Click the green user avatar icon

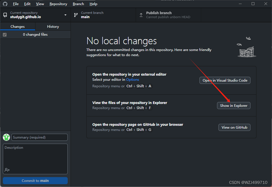coord(7,137)
